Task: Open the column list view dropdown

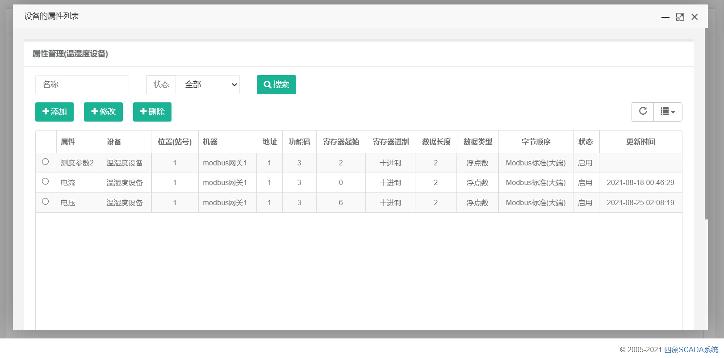Action: pyautogui.click(x=668, y=112)
